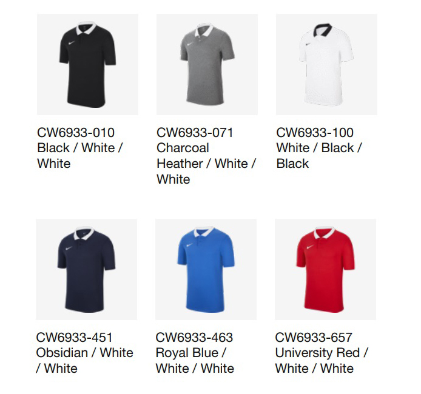Click the CW6933-463 product code

pos(194,338)
